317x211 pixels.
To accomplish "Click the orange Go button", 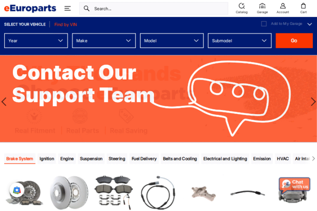I will (x=294, y=41).
